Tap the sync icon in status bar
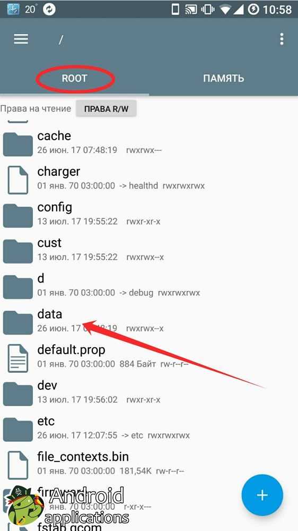This screenshot has width=298, height=531. pos(49,10)
